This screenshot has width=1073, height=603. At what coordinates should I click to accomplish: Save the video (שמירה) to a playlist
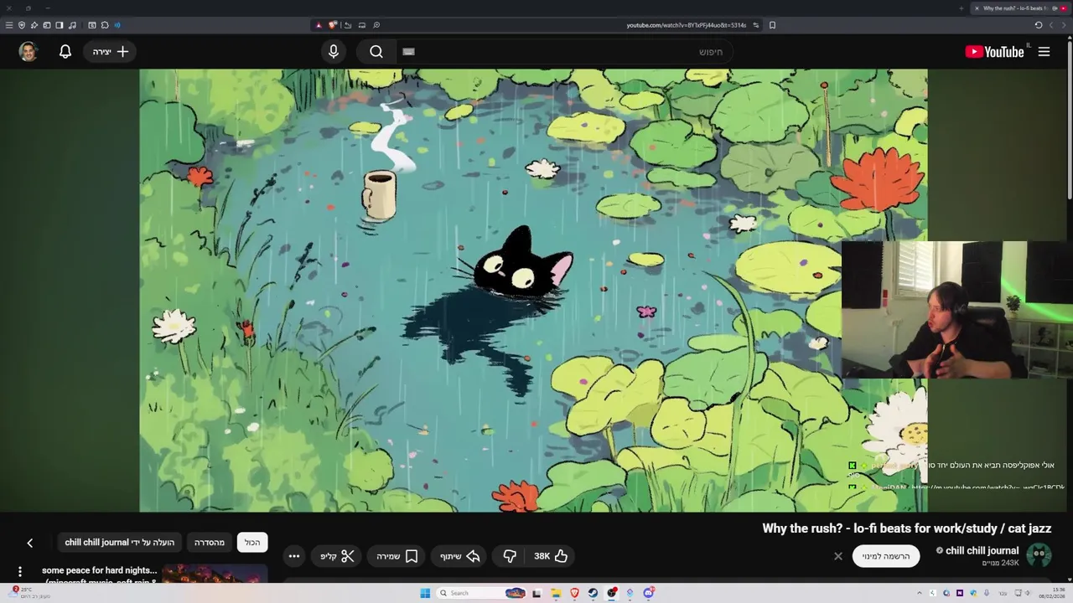click(x=397, y=556)
